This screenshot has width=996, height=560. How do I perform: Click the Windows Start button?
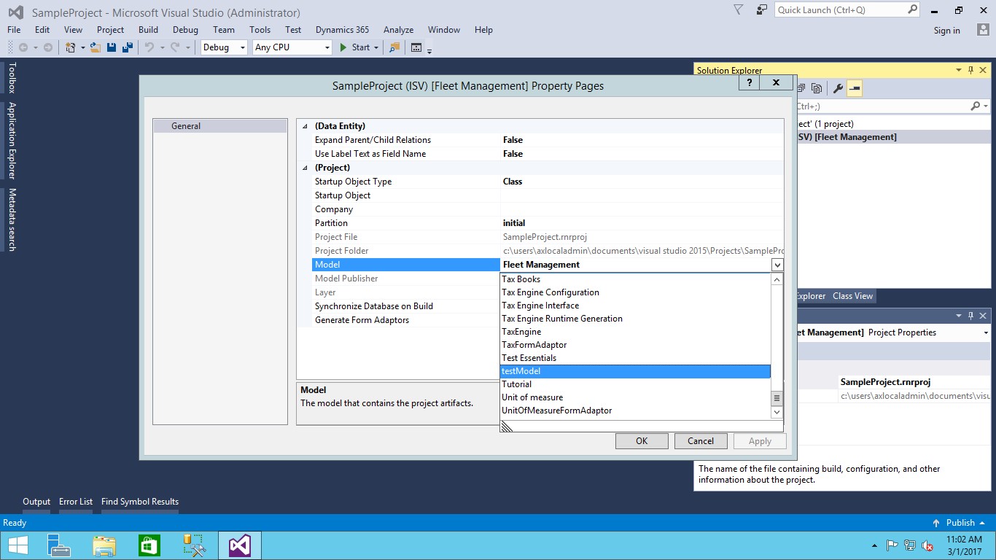point(17,545)
